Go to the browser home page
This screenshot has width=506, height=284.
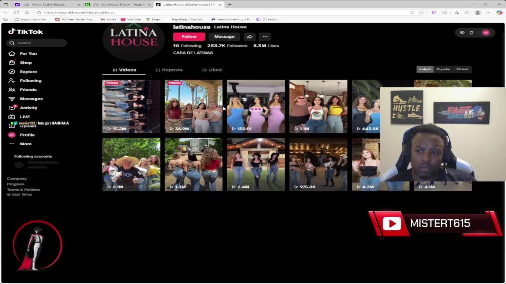[27, 13]
